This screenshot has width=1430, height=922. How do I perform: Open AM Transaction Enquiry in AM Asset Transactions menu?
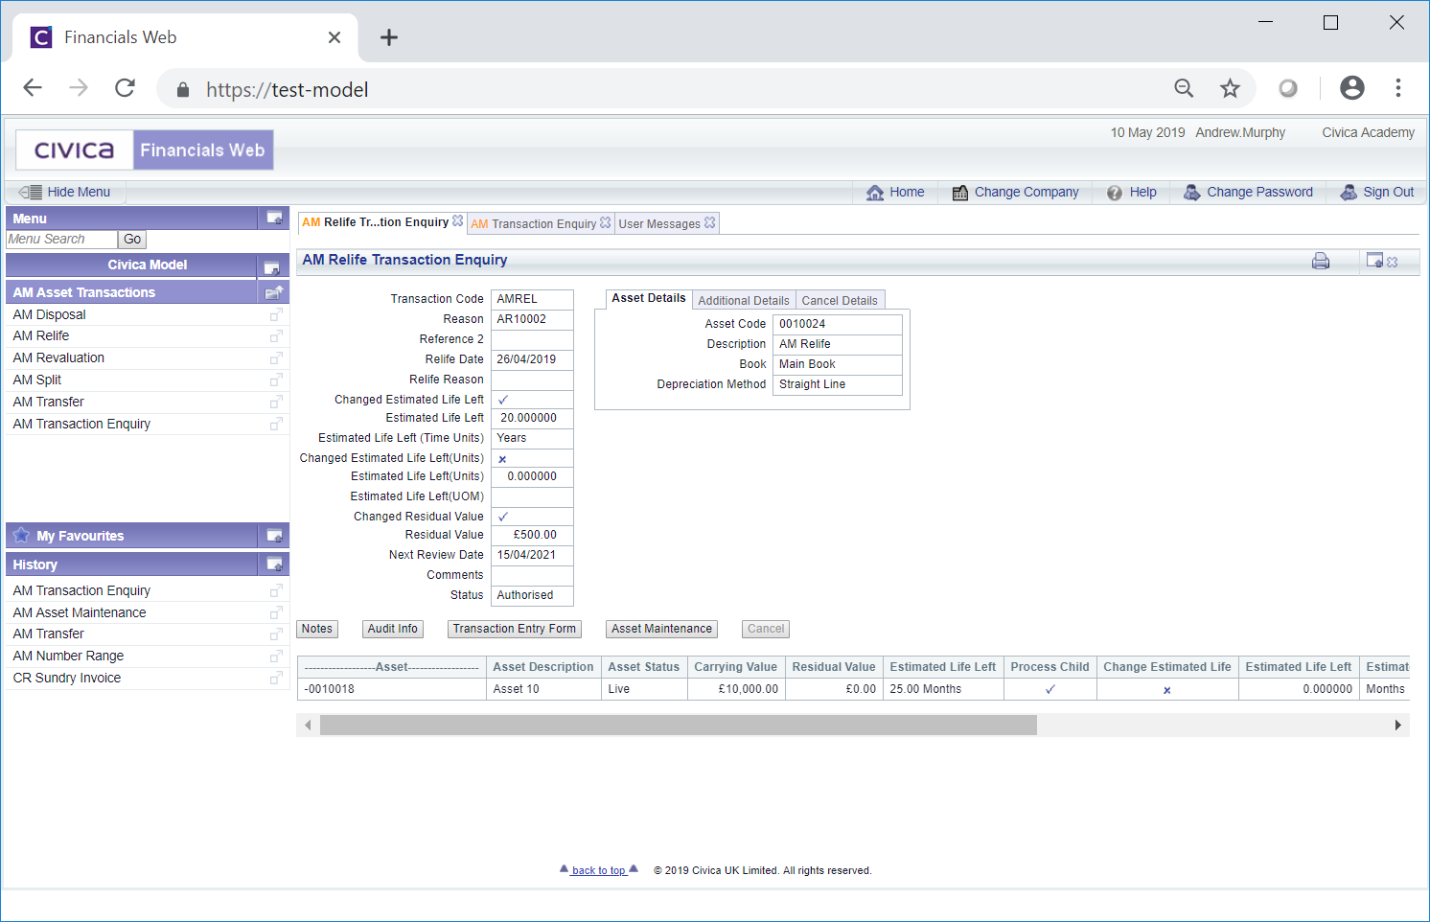[x=81, y=424]
